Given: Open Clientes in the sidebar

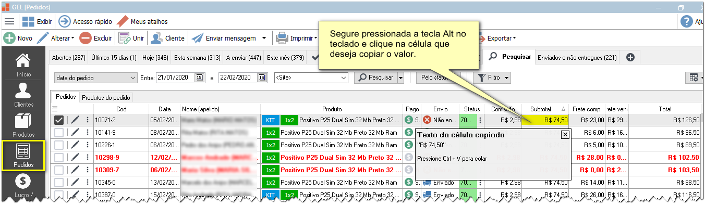Looking at the screenshot, I should pyautogui.click(x=23, y=95).
